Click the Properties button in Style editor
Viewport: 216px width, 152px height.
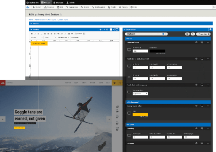pyautogui.click(x=204, y=34)
